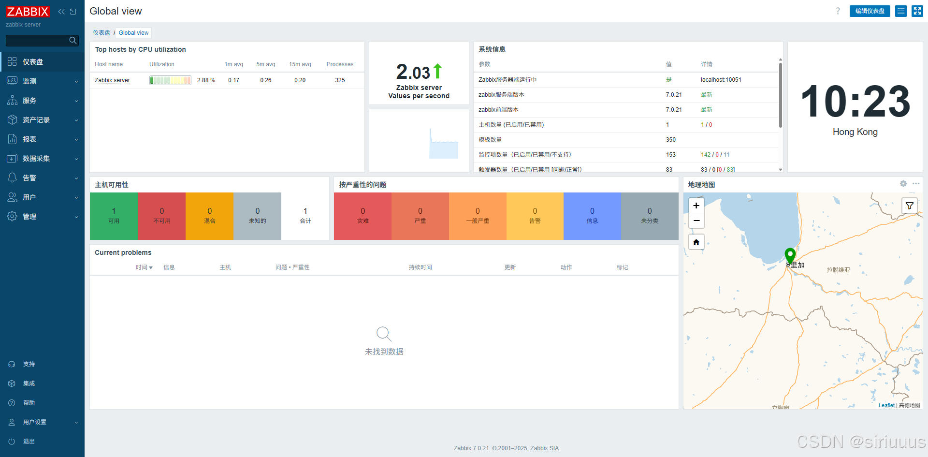Expand the 用户设置 menu chevron
This screenshot has width=928, height=457.
(x=76, y=423)
